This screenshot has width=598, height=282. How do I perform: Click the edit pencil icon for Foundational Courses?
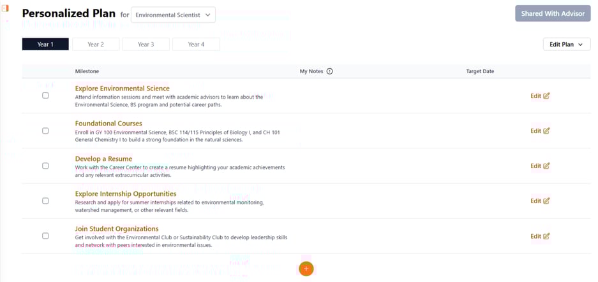(x=546, y=131)
